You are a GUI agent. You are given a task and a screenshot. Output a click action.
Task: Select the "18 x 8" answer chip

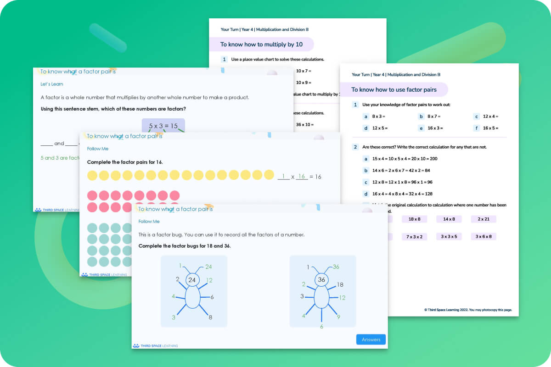click(414, 219)
